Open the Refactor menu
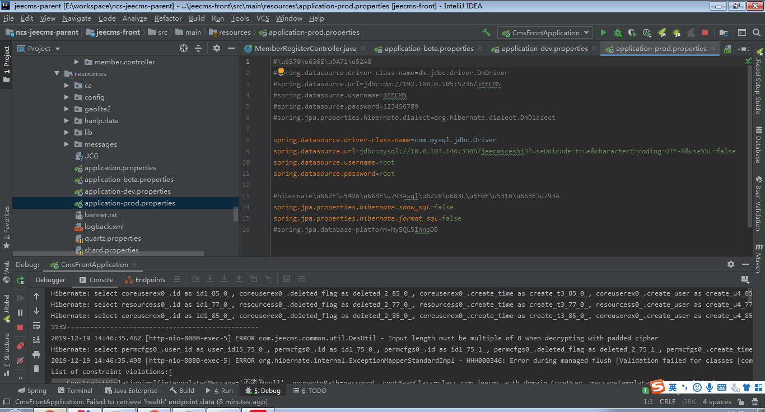Image resolution: width=765 pixels, height=412 pixels. click(x=168, y=18)
